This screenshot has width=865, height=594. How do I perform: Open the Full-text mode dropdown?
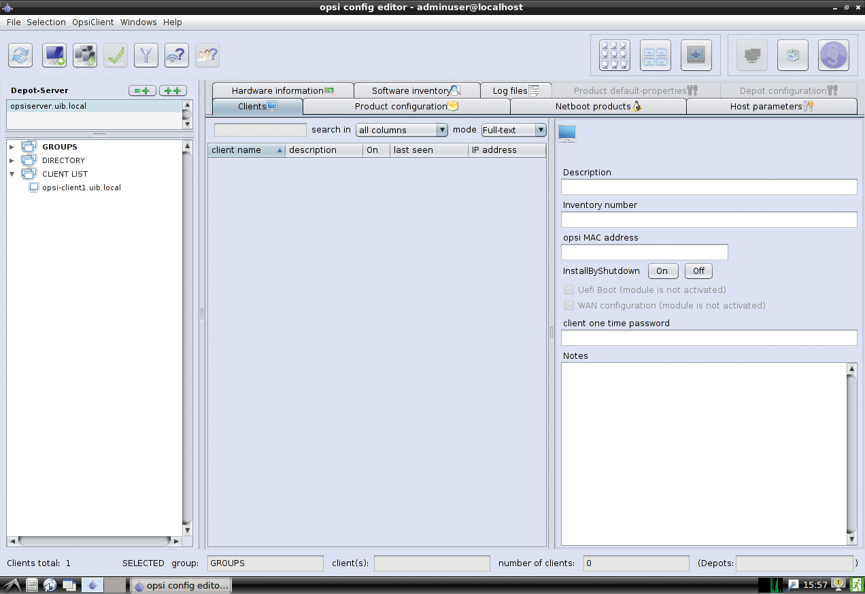click(513, 130)
